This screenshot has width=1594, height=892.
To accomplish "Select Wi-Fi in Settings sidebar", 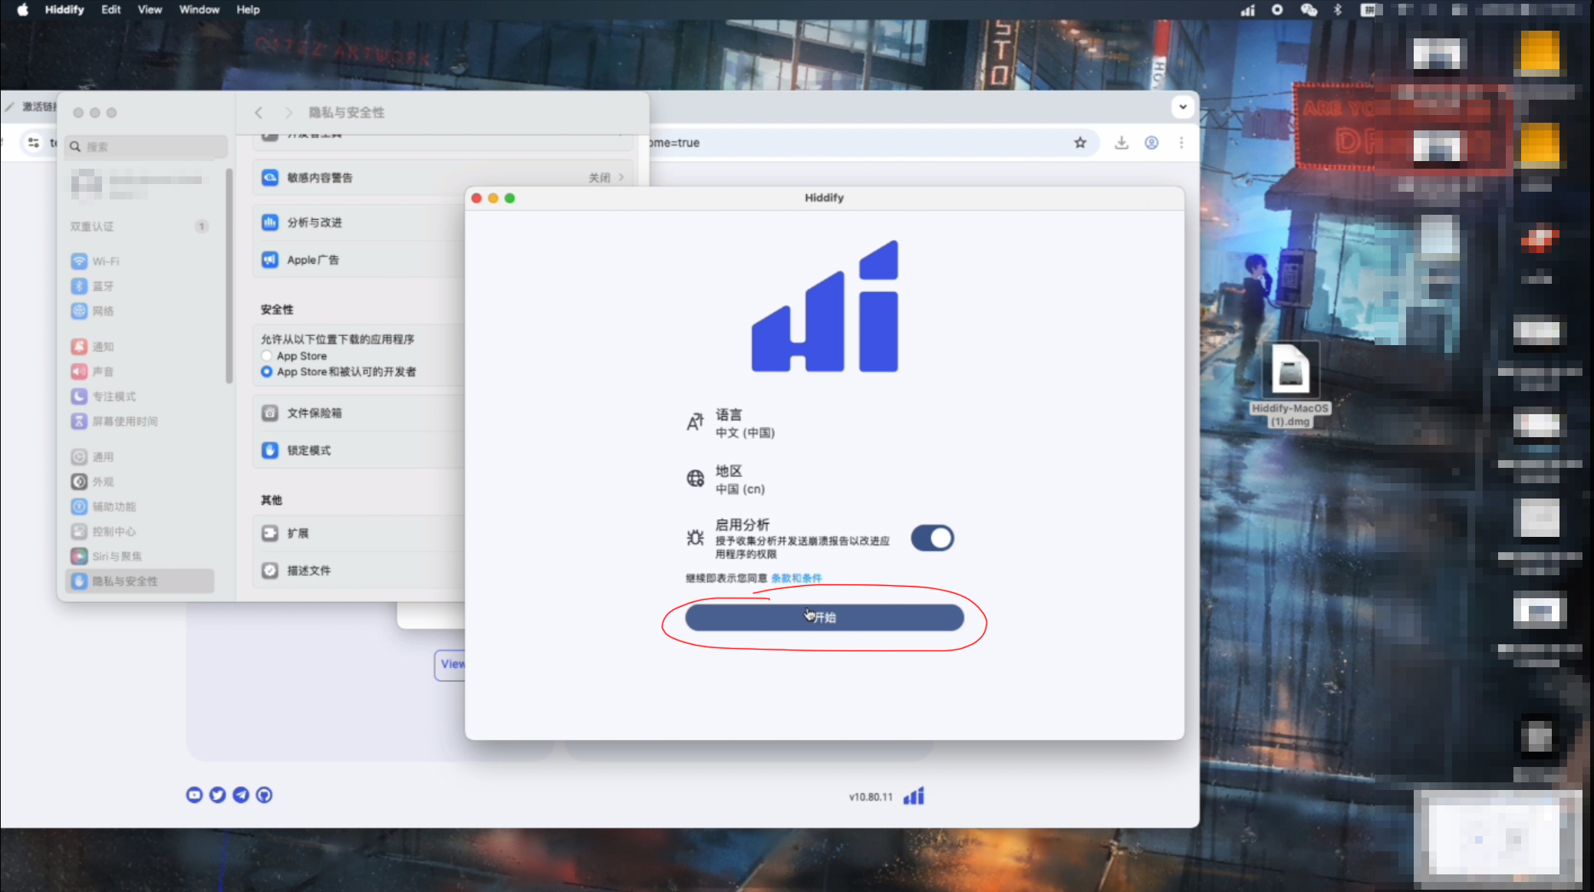I will [140, 262].
